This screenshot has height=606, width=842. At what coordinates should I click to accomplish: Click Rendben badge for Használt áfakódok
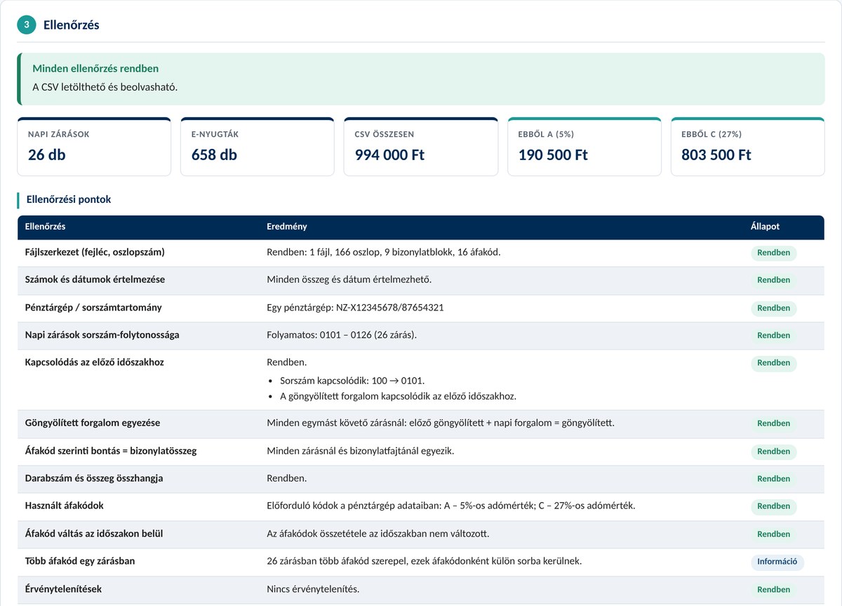(773, 506)
